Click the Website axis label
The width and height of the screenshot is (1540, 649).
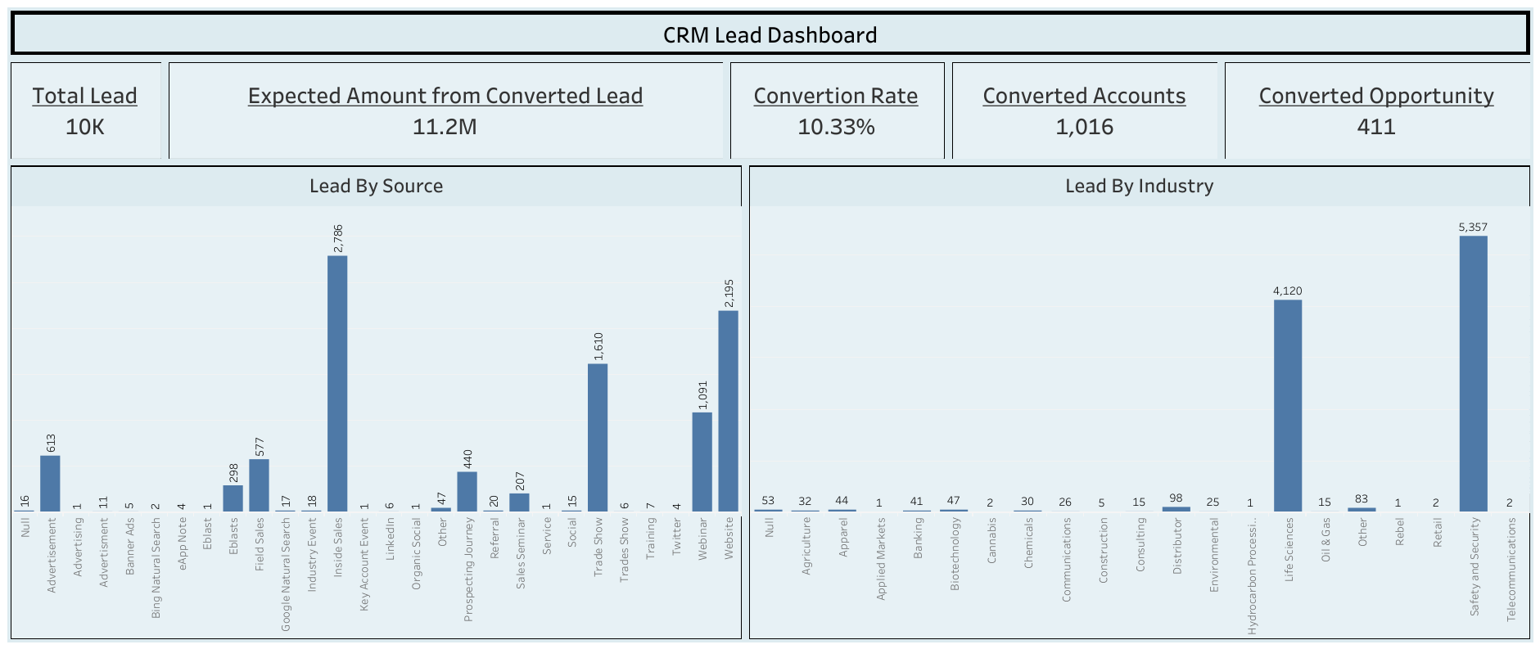click(x=729, y=539)
